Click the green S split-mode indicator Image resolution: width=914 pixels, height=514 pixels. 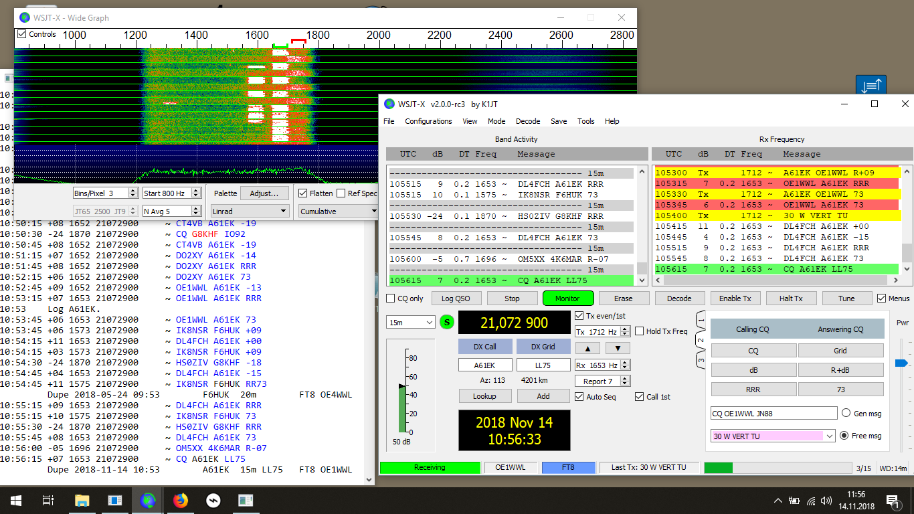click(447, 323)
